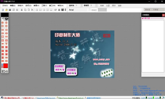Click the X delete toolbar icon
This screenshot has height=99, width=165.
(x=32, y=10)
